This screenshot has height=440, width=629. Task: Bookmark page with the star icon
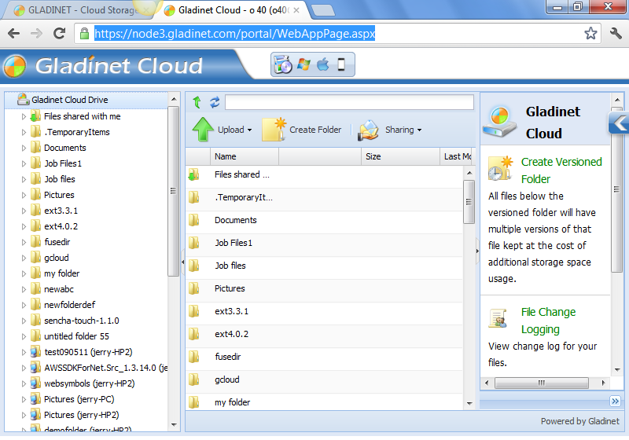590,33
